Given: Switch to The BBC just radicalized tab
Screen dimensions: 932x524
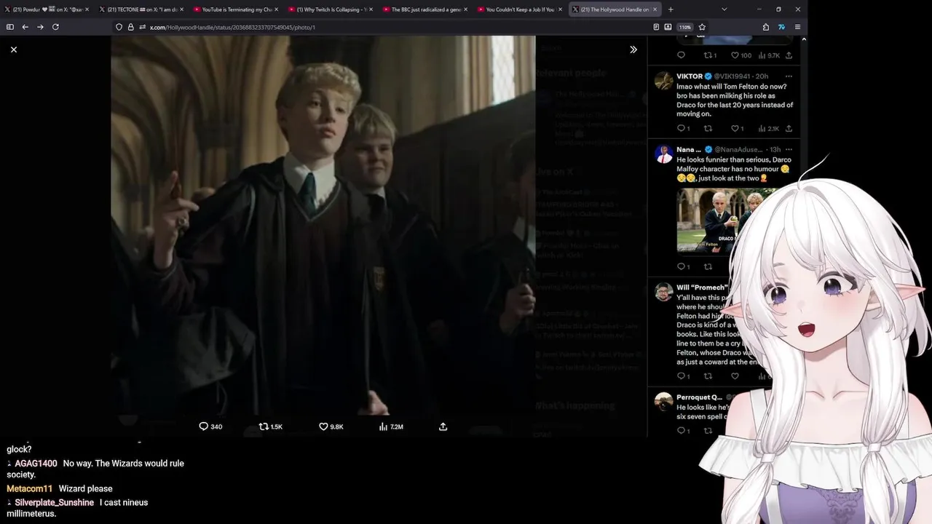Looking at the screenshot, I should coord(424,9).
